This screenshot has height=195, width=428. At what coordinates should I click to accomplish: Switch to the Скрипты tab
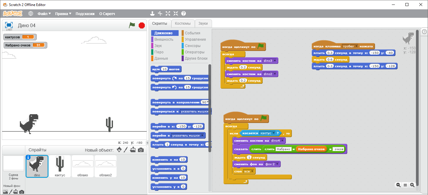pos(159,24)
